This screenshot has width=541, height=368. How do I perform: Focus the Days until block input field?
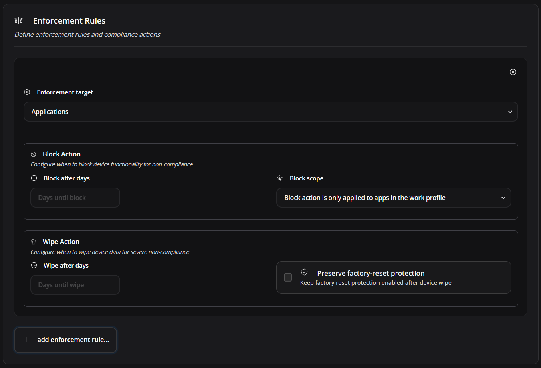point(75,198)
